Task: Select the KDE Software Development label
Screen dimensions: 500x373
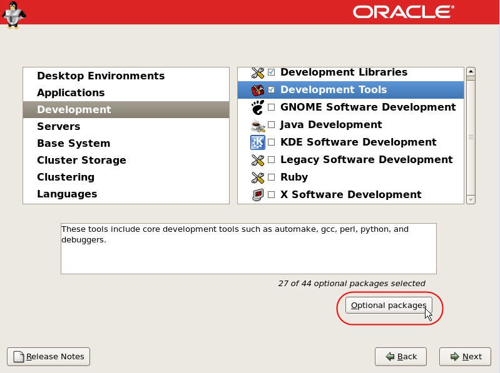Action: pos(359,142)
